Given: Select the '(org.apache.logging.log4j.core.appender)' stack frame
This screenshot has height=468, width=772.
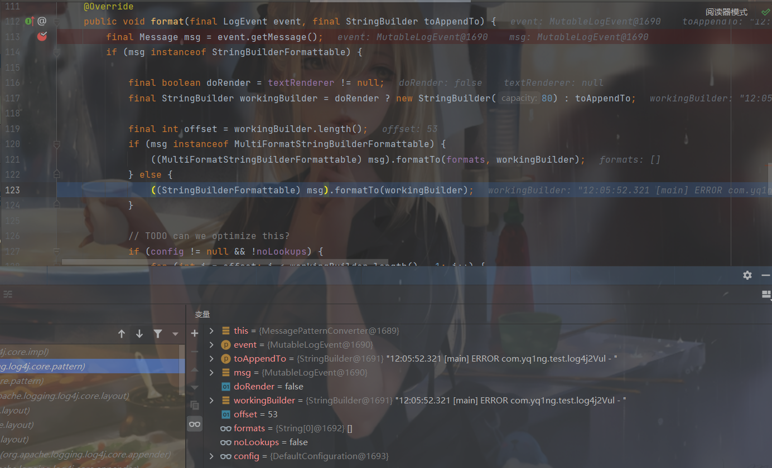Looking at the screenshot, I should (92, 454).
